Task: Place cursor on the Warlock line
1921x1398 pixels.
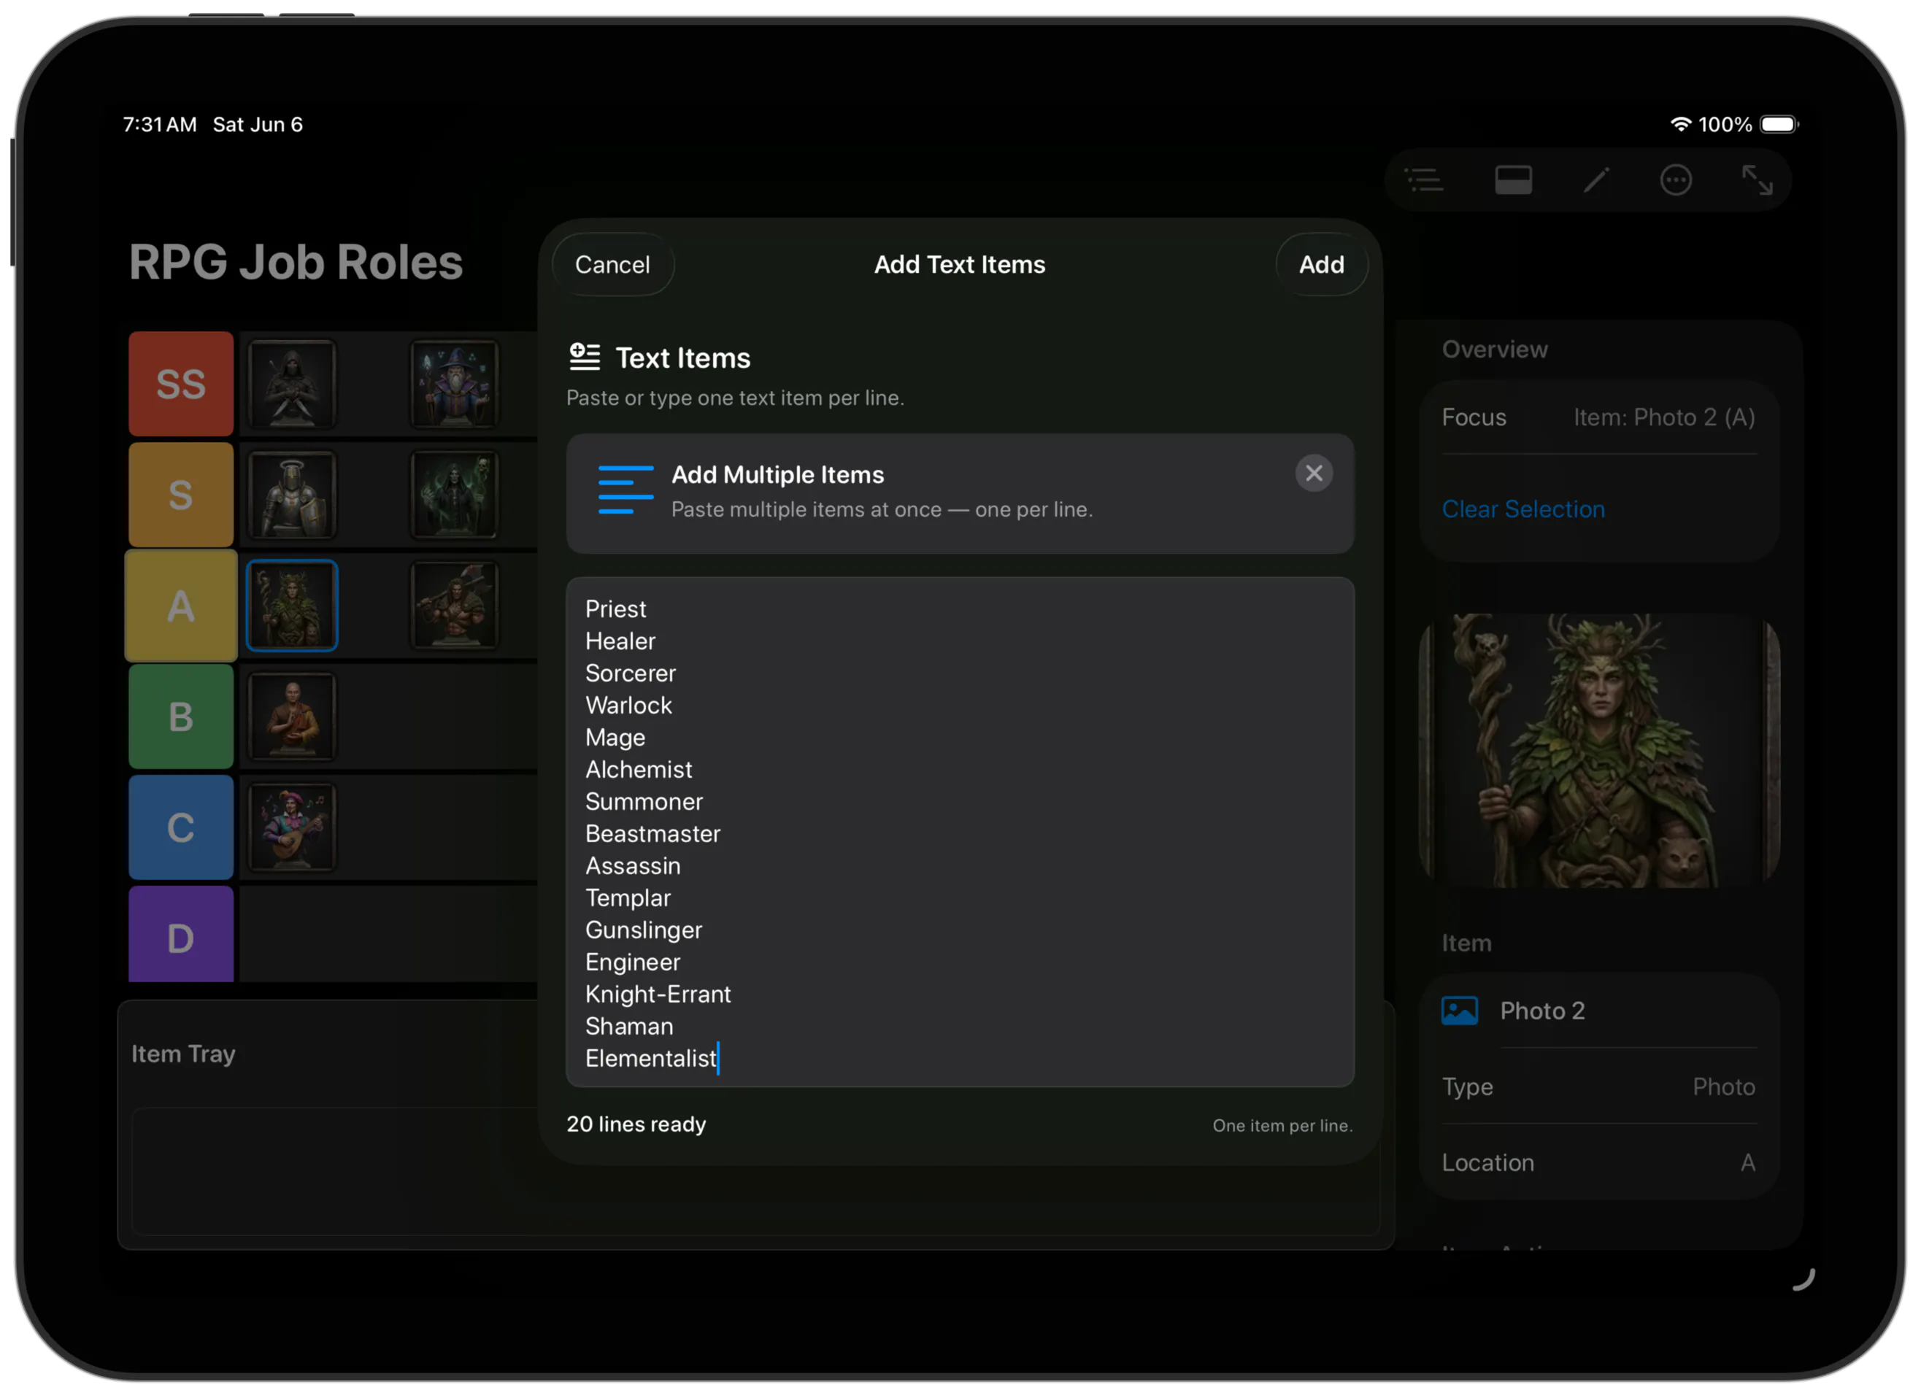Action: (x=628, y=706)
